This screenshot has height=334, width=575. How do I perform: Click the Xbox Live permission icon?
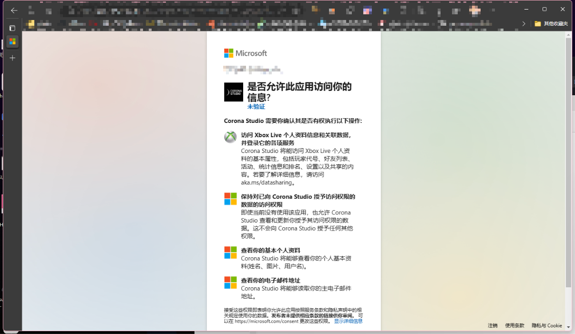[230, 137]
